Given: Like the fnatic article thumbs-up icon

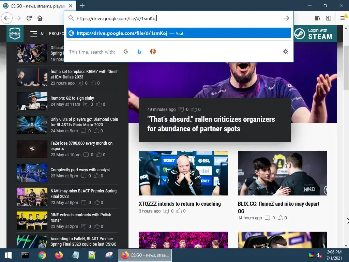Looking at the screenshot, I should tap(93, 83).
